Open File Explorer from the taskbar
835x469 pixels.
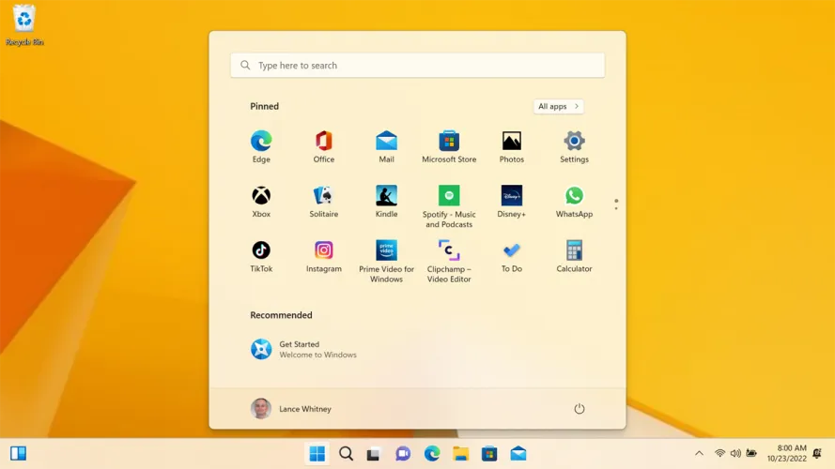(x=460, y=454)
